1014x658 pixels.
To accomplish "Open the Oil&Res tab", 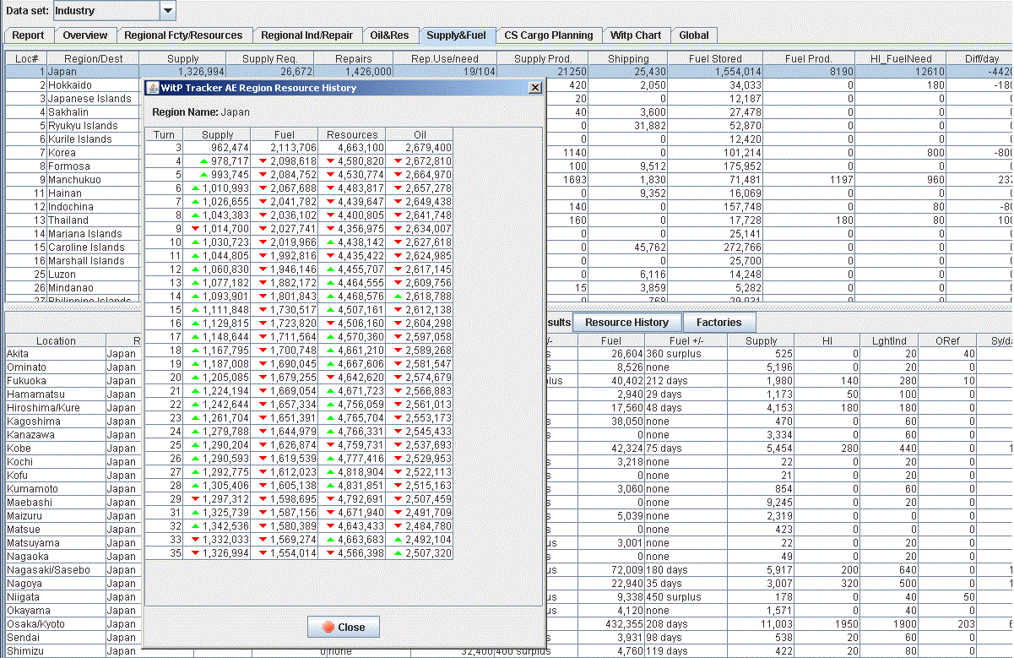I will pos(388,35).
